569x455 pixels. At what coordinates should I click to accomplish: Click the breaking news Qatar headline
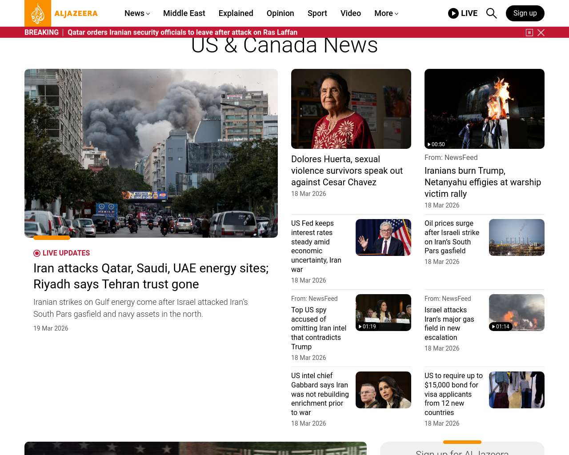(x=182, y=32)
